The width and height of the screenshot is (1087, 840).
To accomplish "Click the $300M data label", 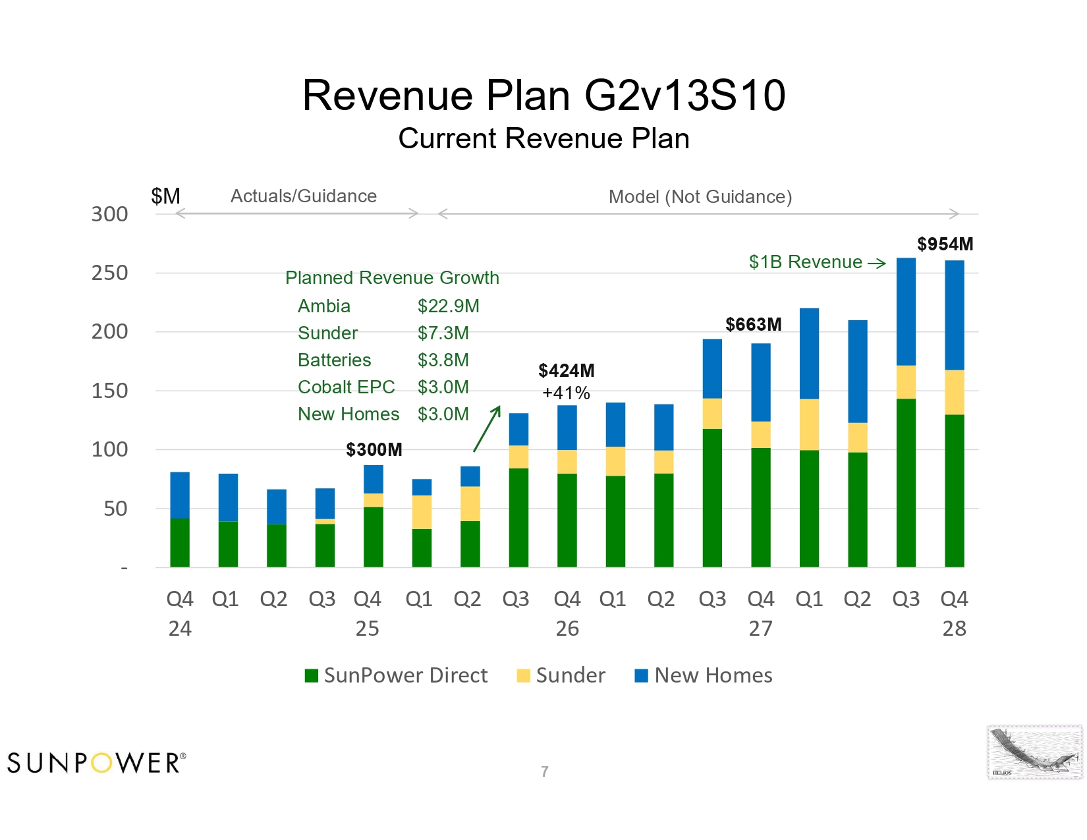I will pos(374,449).
